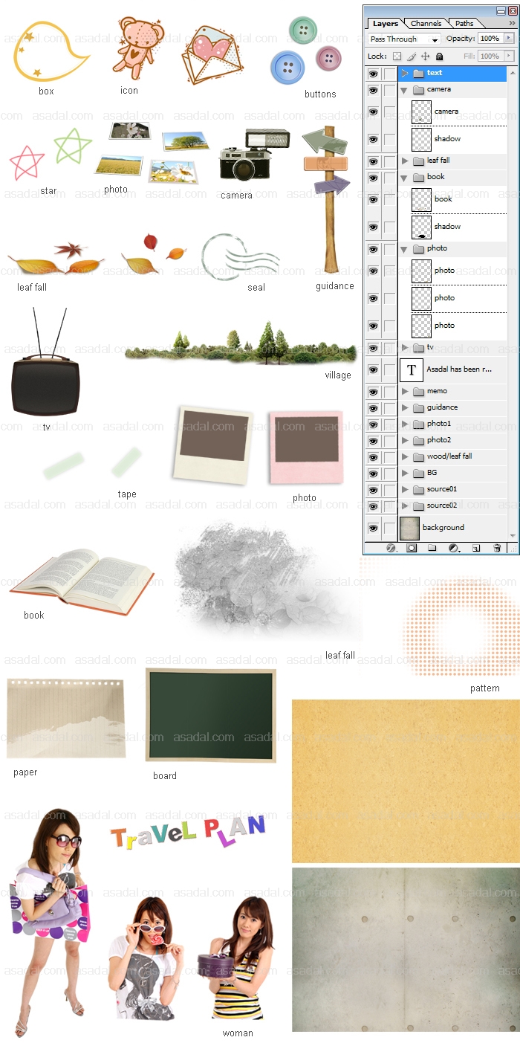Click the Lock position move icon
520x1043 pixels.
coord(426,56)
